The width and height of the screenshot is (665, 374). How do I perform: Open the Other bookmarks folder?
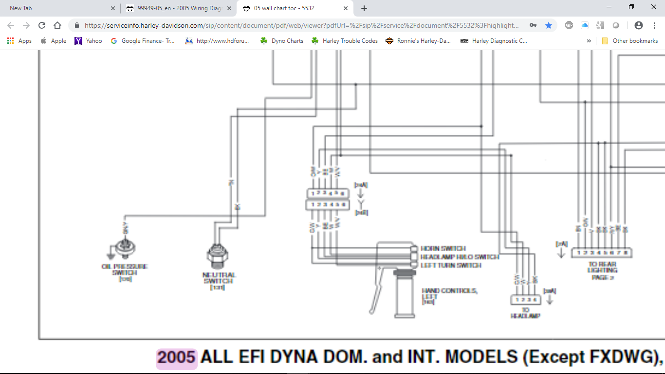tap(630, 41)
